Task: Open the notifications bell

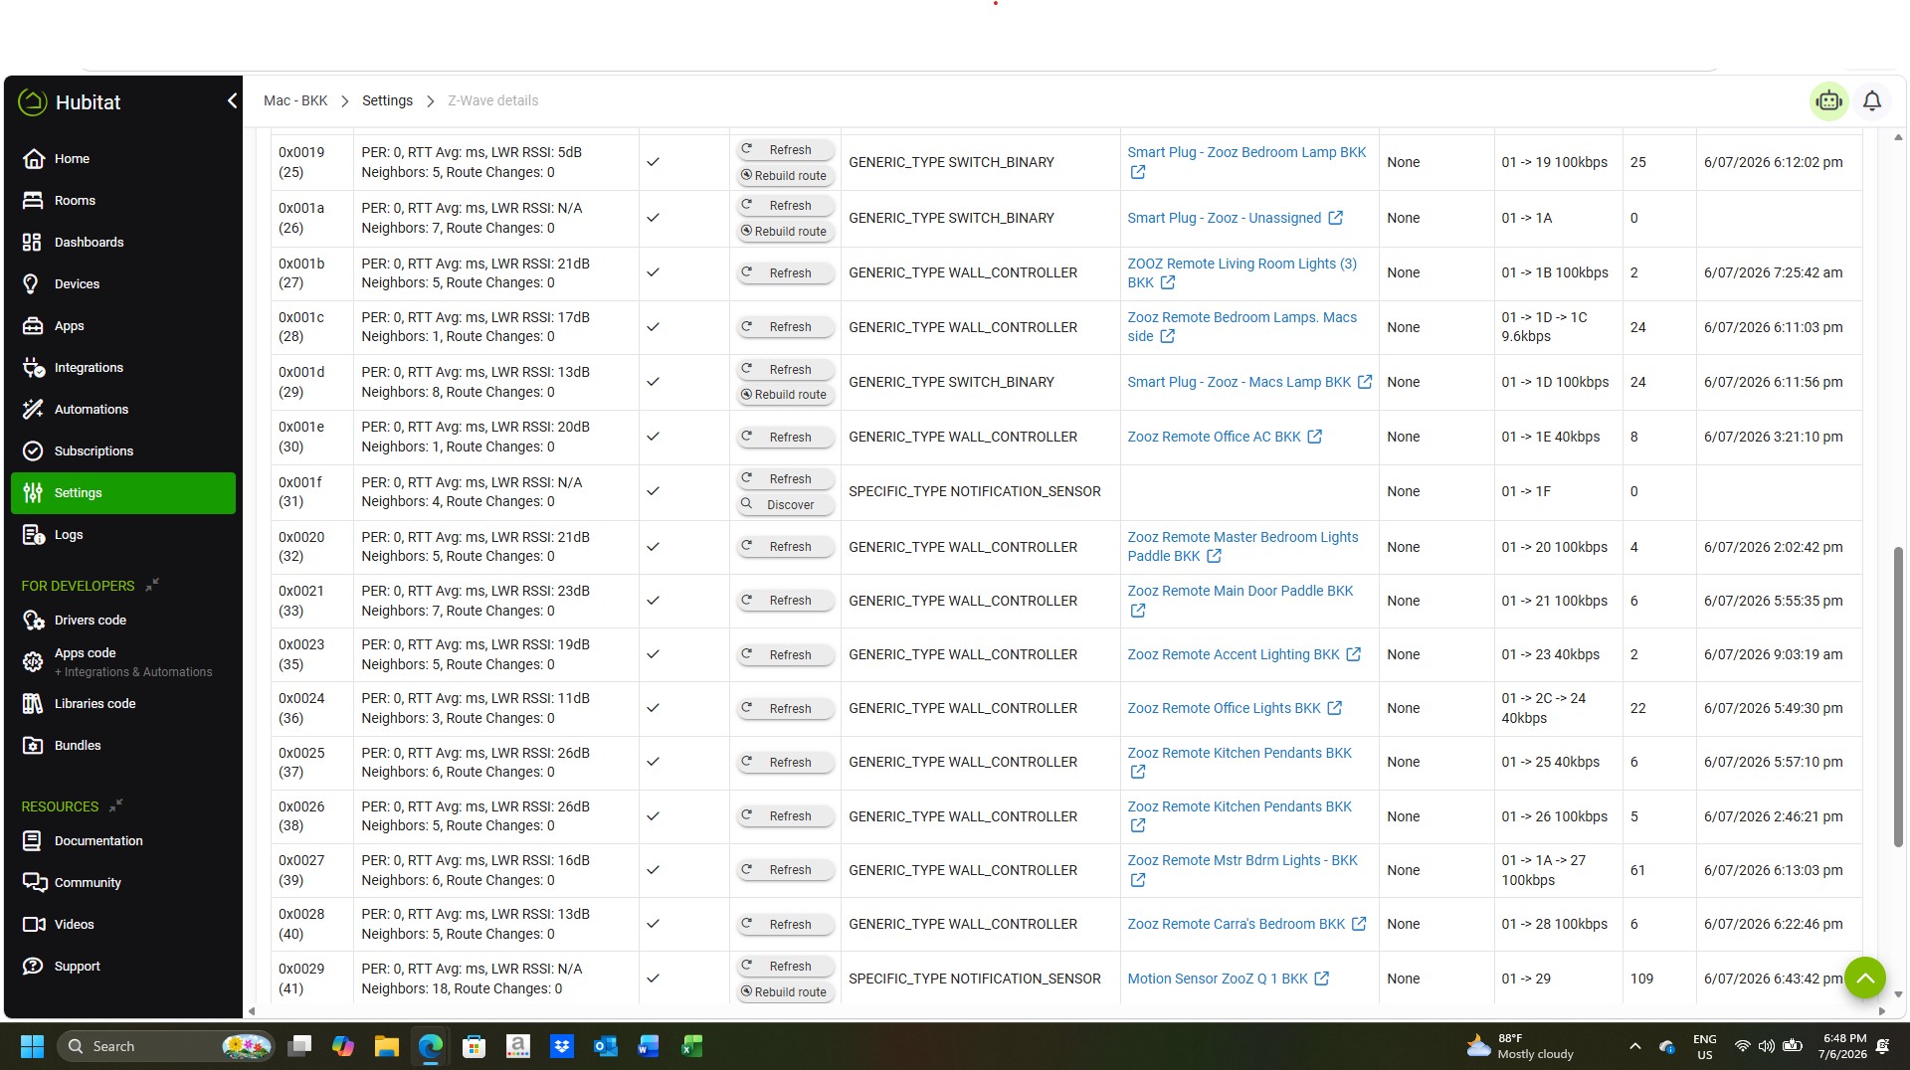Action: [x=1872, y=100]
